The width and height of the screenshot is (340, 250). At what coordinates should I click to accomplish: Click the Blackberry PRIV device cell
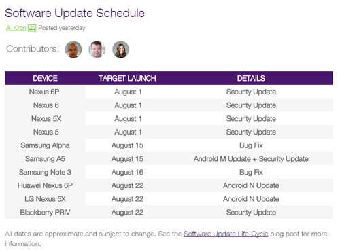coord(45,212)
